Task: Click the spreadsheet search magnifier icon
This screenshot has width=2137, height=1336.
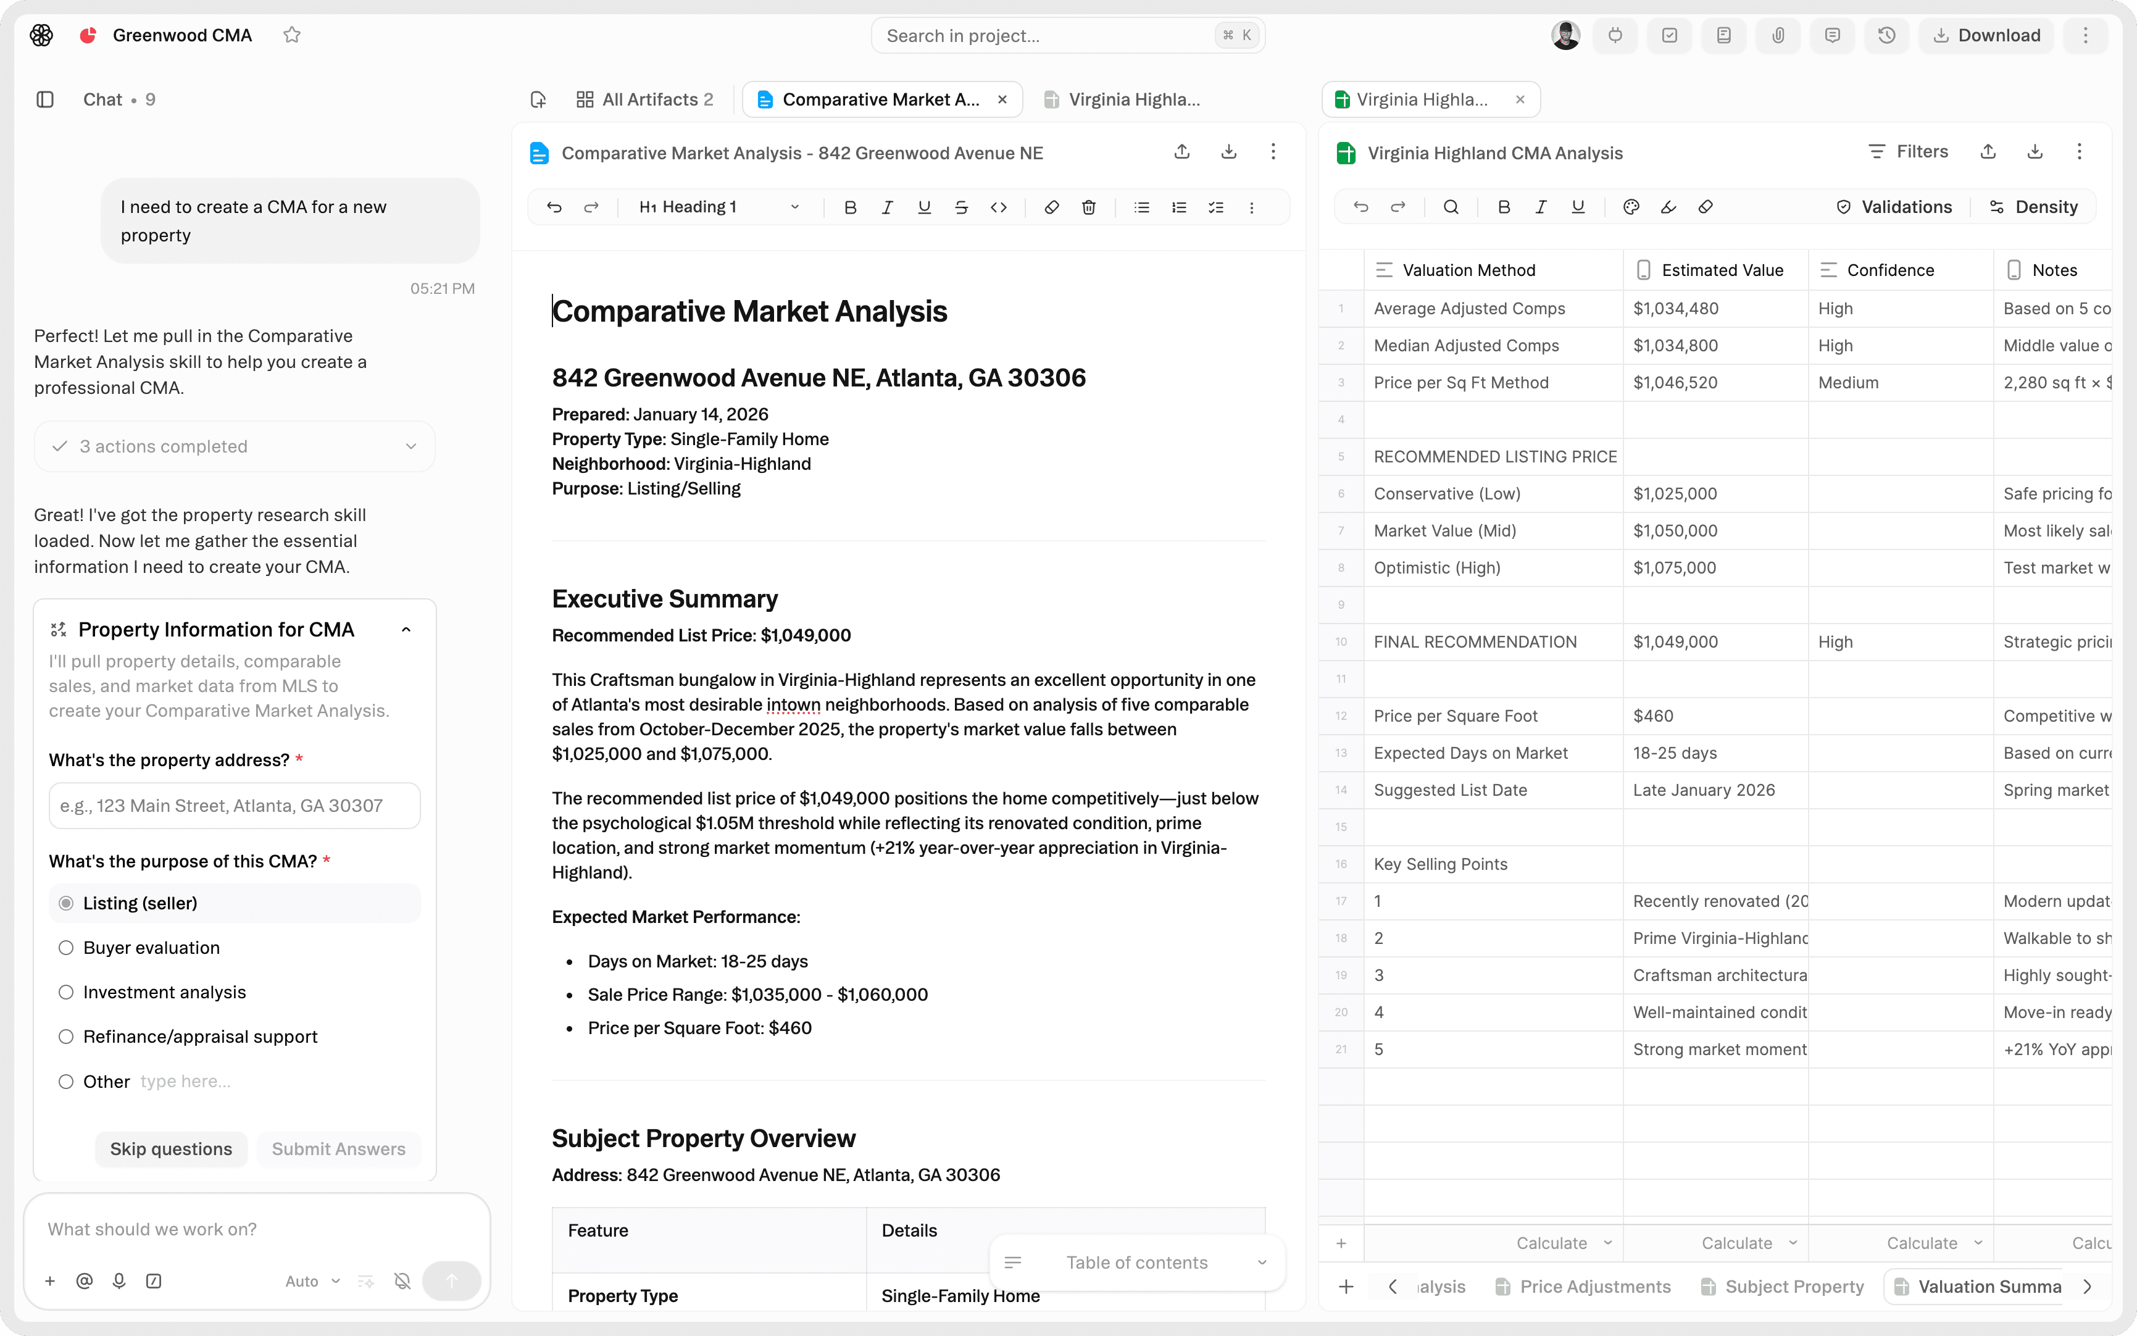Action: (1451, 207)
